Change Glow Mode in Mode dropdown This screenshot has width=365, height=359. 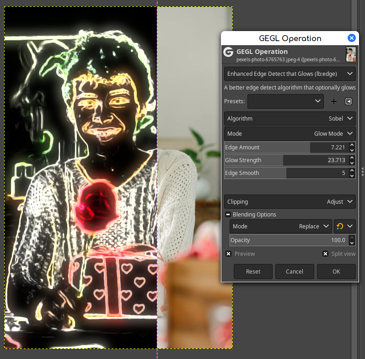[290, 134]
